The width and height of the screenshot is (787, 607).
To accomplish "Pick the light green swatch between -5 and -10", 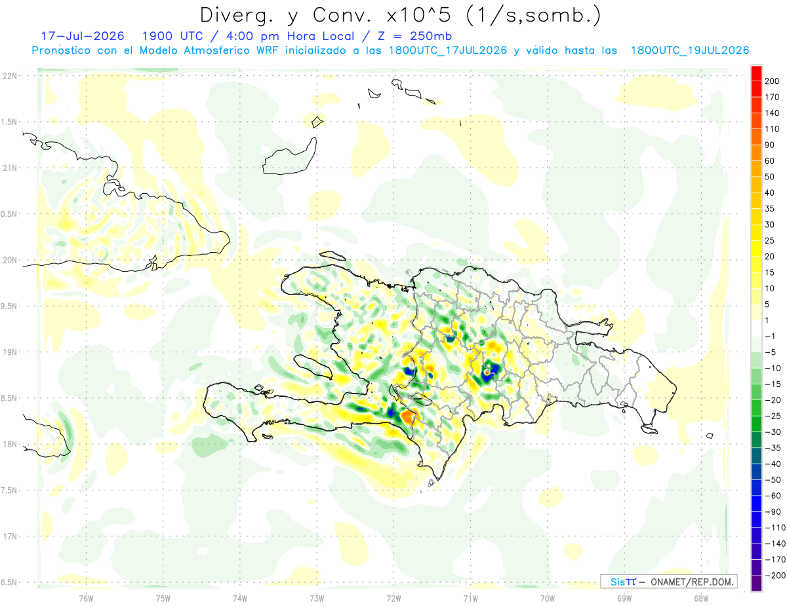I will (756, 360).
